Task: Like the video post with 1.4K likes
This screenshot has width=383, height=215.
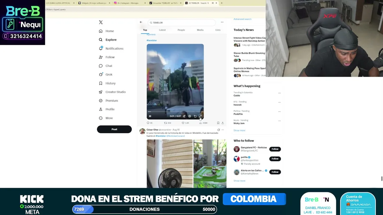Action: pyautogui.click(x=185, y=123)
